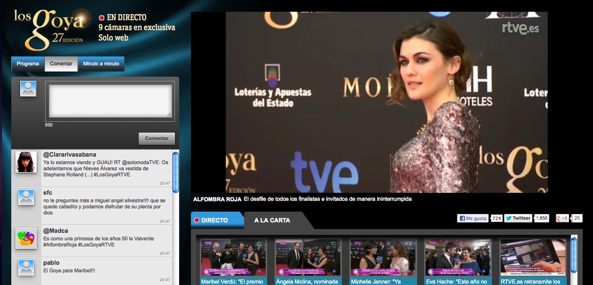This screenshot has width=593, height=285.
Task: Click the comment text "El Goya para Maribel!!!"
Action: (x=69, y=271)
